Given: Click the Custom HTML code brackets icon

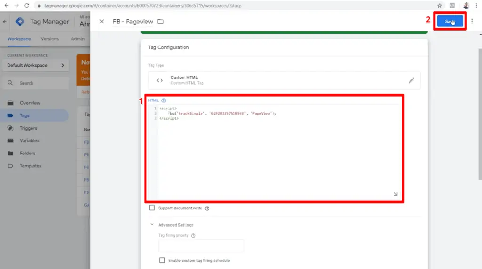Looking at the screenshot, I should tap(160, 80).
